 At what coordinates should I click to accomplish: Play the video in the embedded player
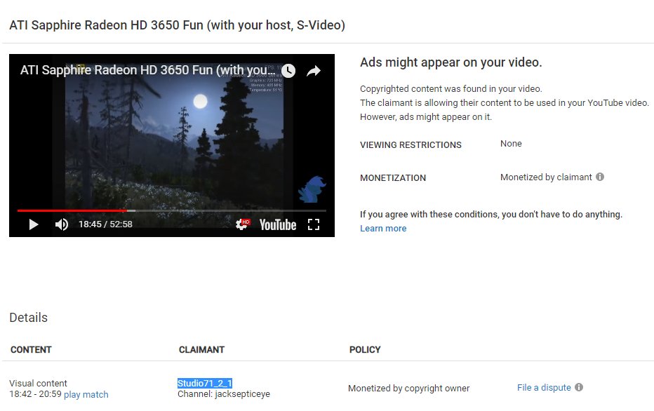click(34, 224)
